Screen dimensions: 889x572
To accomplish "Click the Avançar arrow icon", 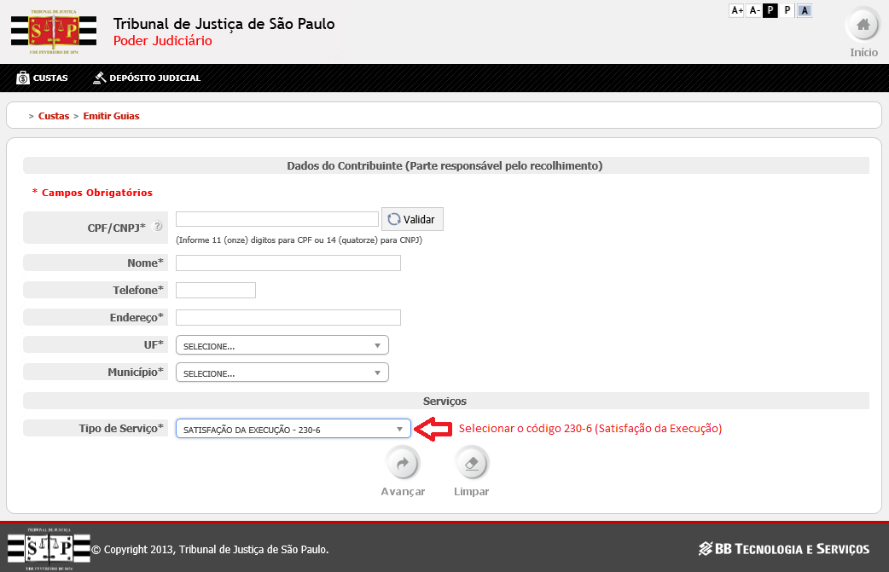I will (402, 464).
